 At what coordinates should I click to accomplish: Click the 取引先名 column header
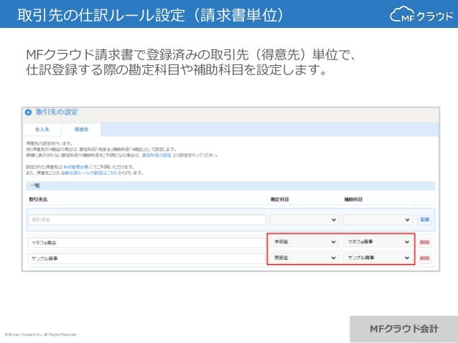(x=38, y=200)
